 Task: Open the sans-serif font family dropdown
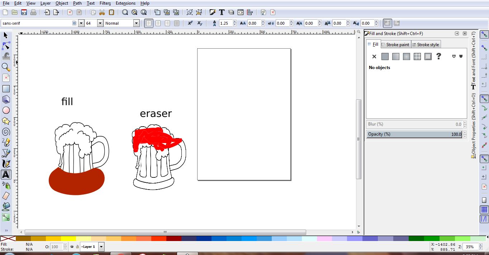pyautogui.click(x=81, y=23)
